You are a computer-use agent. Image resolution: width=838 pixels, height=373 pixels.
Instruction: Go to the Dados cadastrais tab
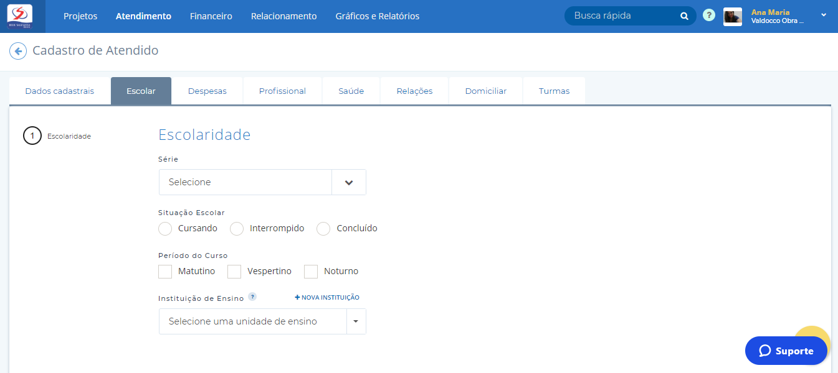[59, 91]
